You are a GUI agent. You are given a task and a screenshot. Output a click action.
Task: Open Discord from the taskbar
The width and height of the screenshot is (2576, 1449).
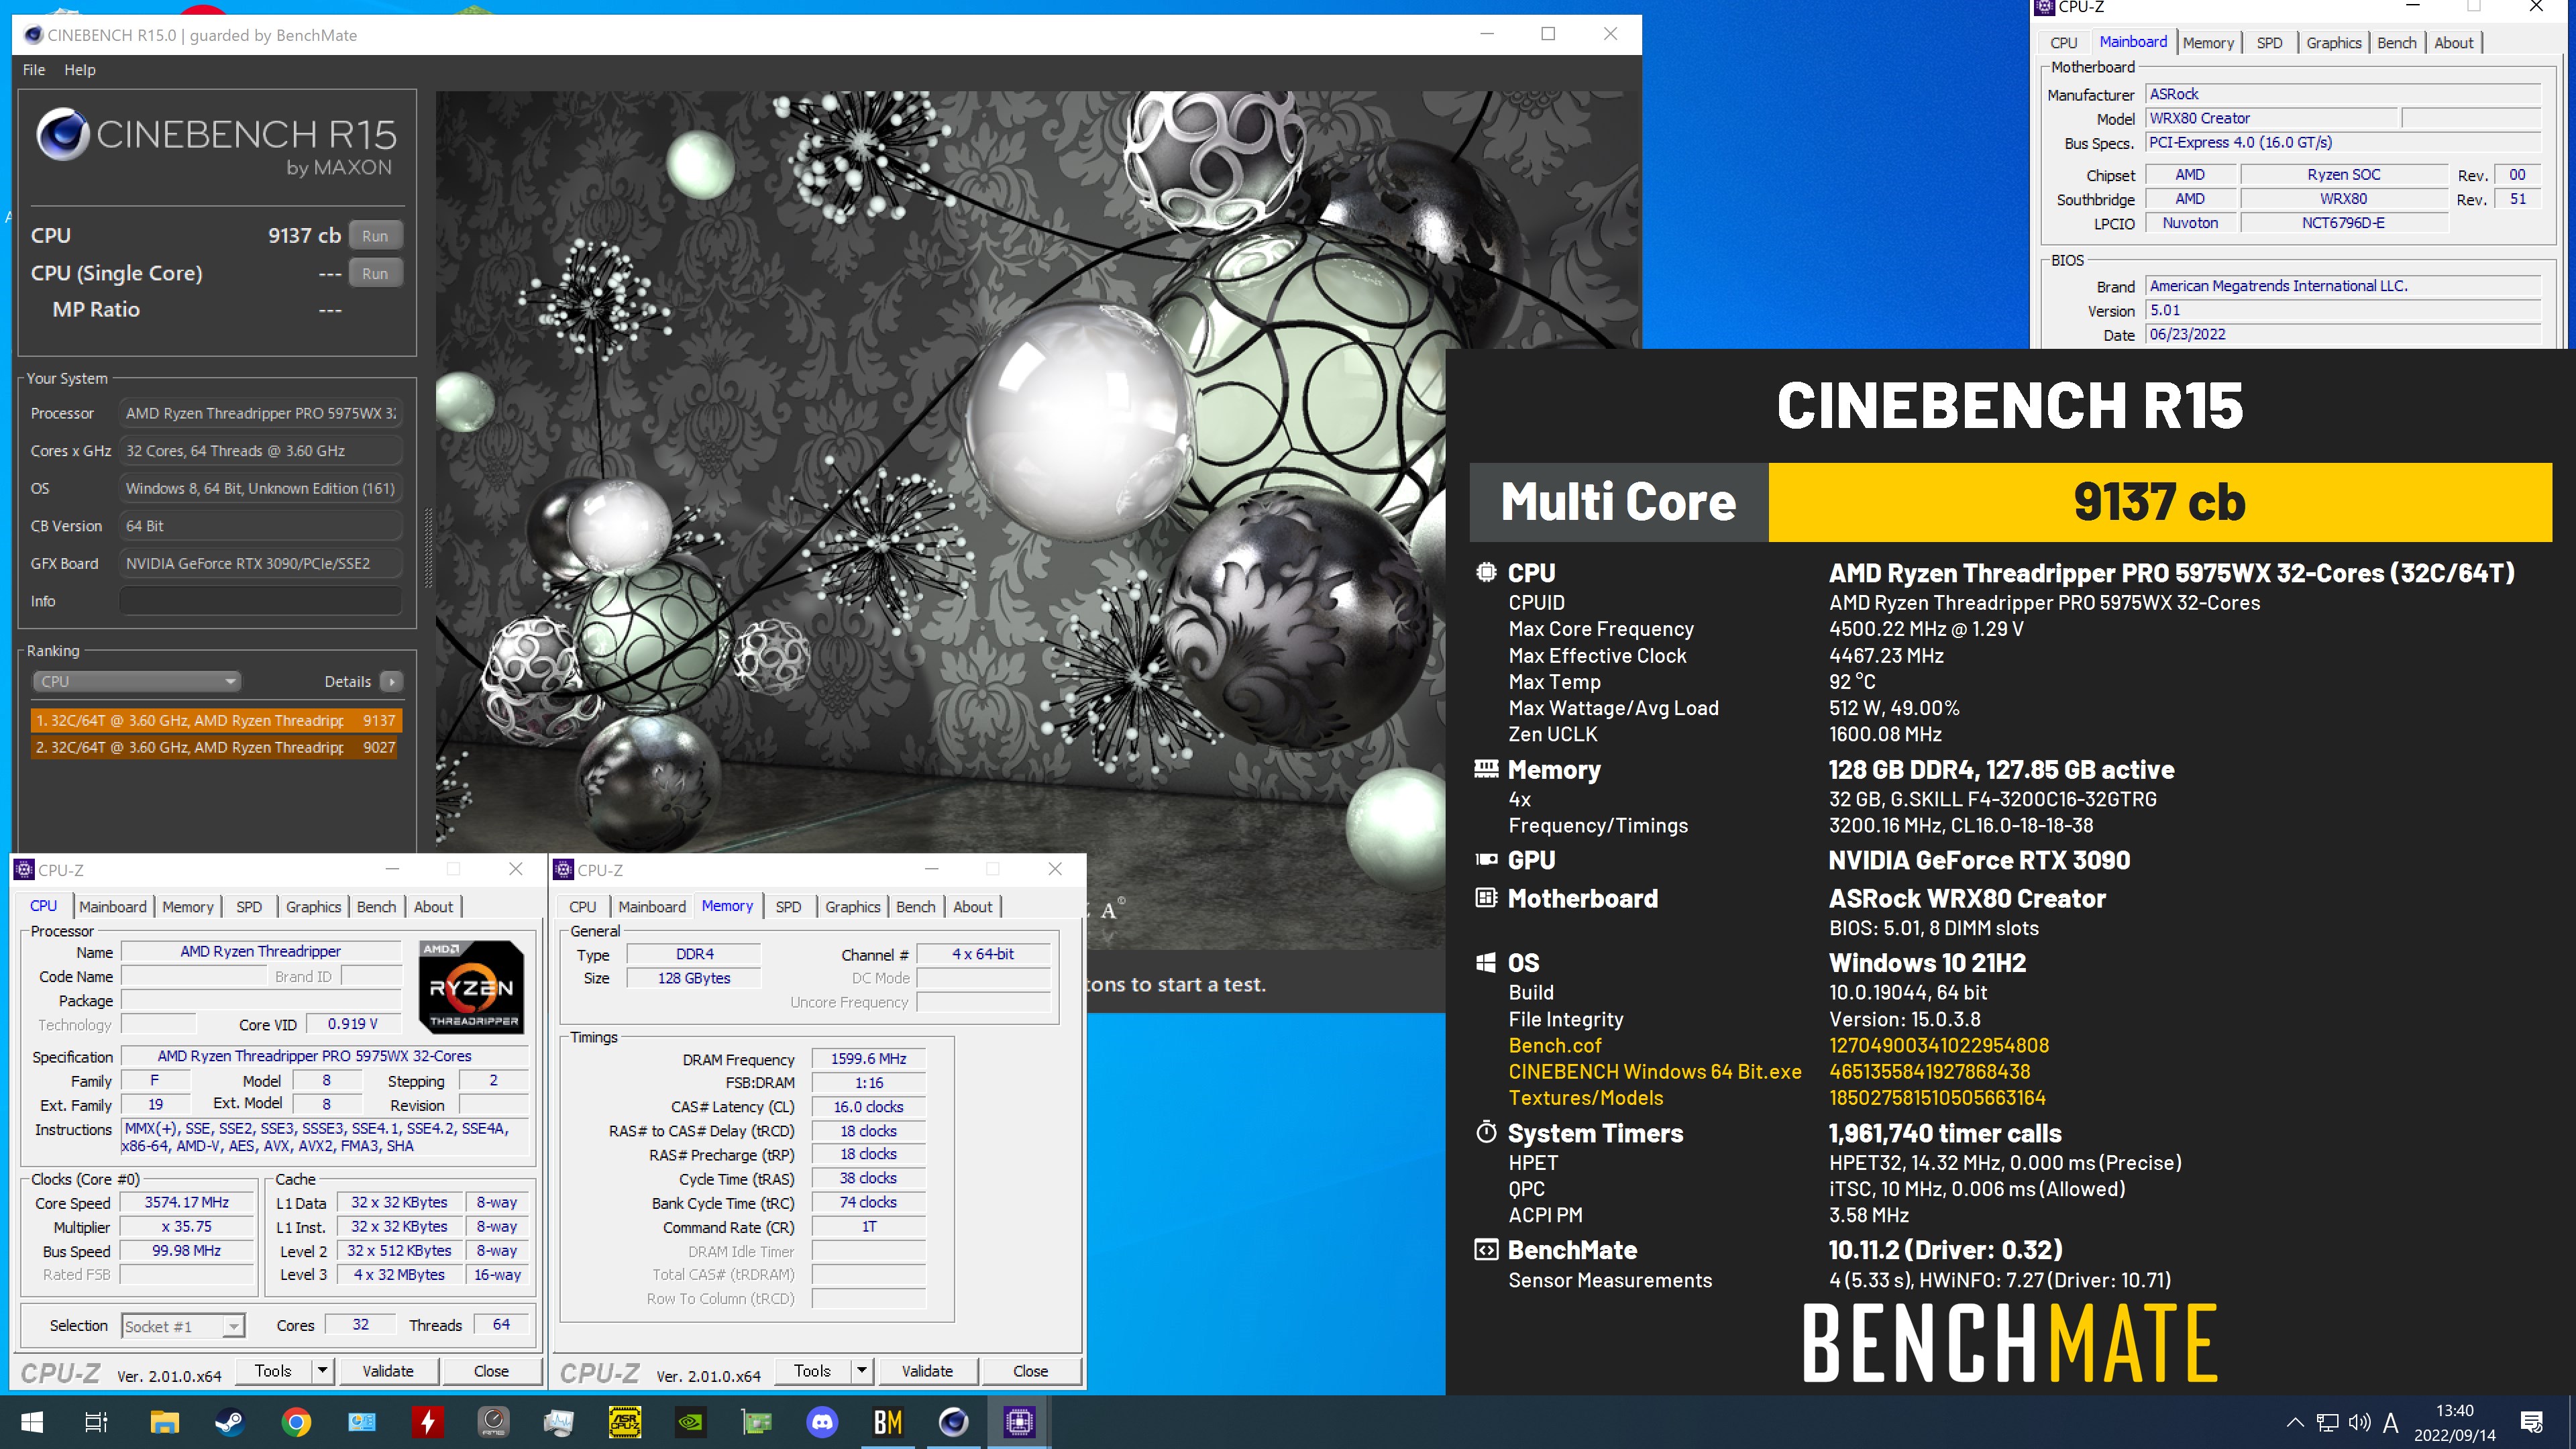pos(822,1422)
